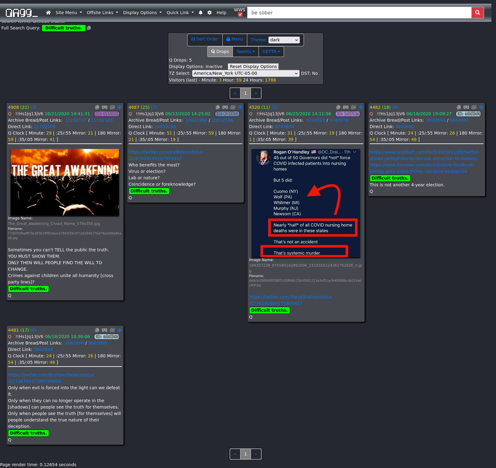Click copy icon on drop 4520
The height and width of the screenshot is (468, 496).
pos(338,107)
